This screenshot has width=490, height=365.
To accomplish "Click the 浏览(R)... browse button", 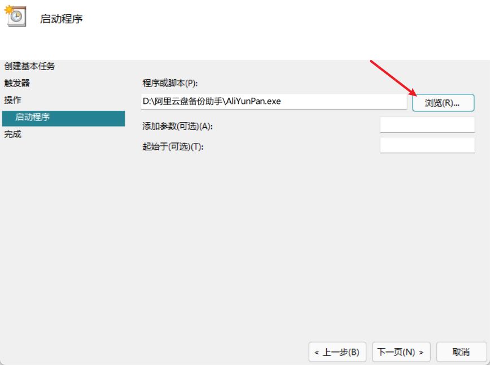I will 443,103.
